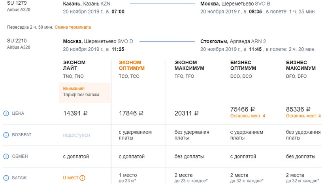This screenshot has height=184, width=324.
Task: Click the info icon next to ВОЗВРАТ
Action: (x=6, y=135)
